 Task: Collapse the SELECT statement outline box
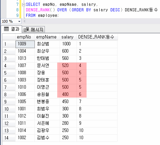click(x=23, y=4)
